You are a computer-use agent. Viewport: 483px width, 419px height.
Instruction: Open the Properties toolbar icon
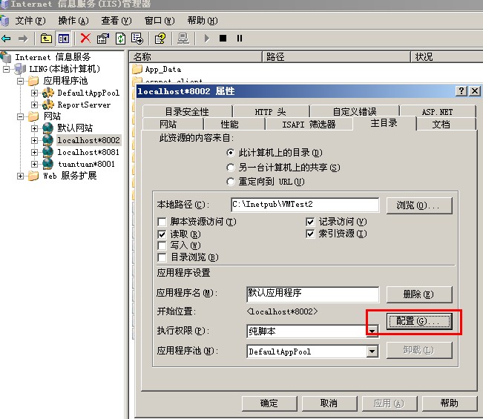[103, 39]
